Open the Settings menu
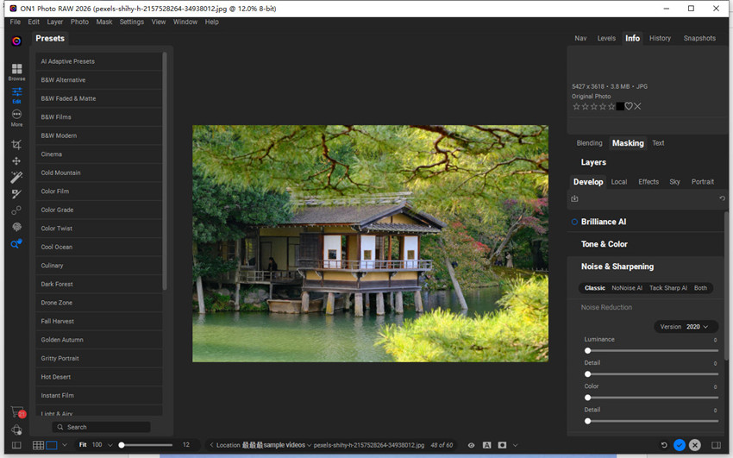 click(131, 22)
